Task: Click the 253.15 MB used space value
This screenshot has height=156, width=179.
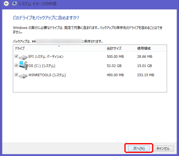Action: (146, 75)
